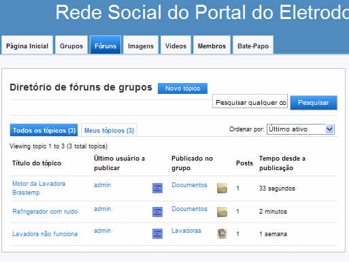Open admin avatar in Lavadora não funciona row

157,233
